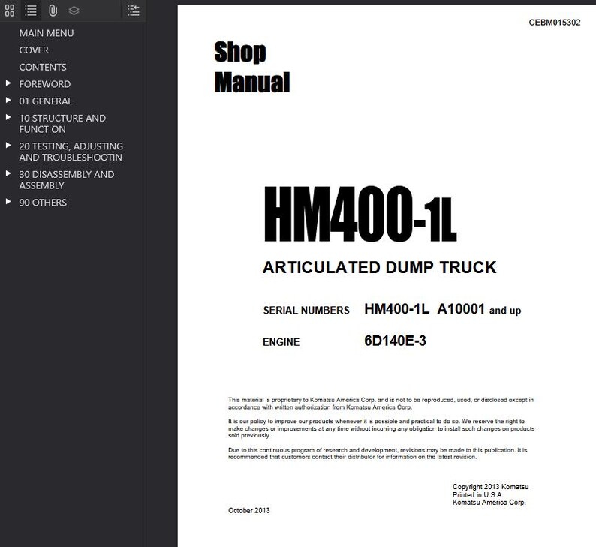Click the Shop Manual heading
Image resolution: width=596 pixels, height=547 pixels.
(x=252, y=67)
